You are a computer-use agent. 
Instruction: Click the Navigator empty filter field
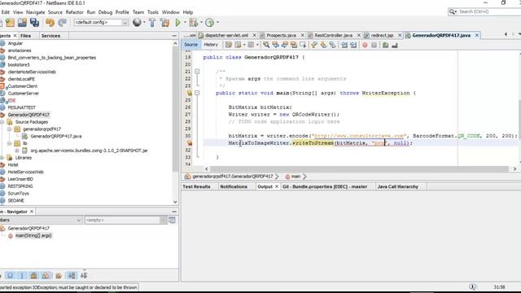[123, 220]
